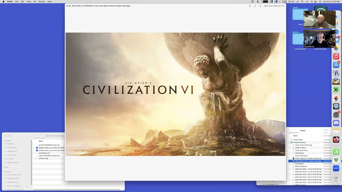Click the Siri icon in menu bar
342x192 pixels.
(x=320, y=2)
